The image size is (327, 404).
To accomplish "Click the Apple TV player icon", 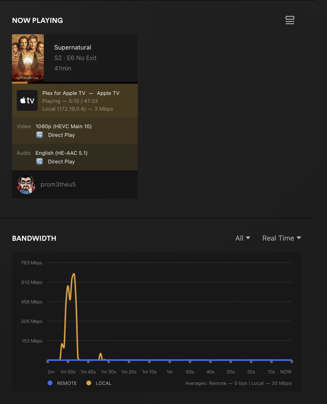I will pyautogui.click(x=27, y=100).
